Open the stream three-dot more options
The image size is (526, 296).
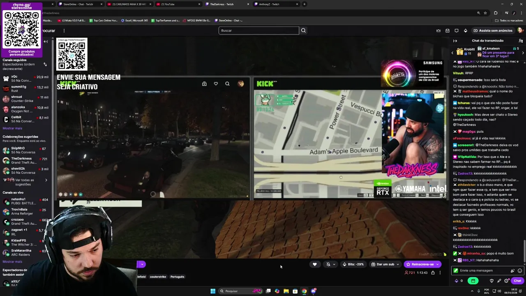(440, 273)
